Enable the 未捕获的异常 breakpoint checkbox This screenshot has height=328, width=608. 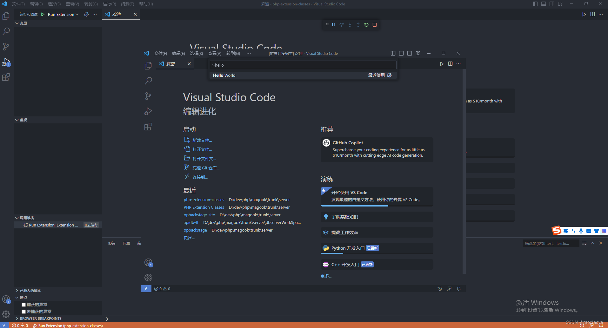click(x=23, y=312)
